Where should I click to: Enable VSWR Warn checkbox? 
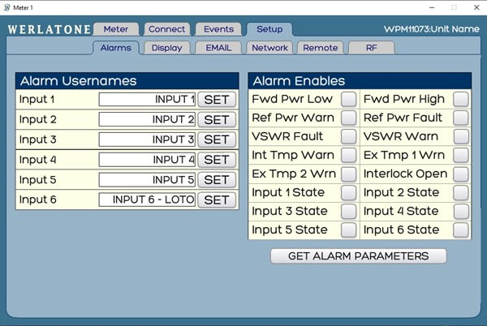click(x=460, y=136)
